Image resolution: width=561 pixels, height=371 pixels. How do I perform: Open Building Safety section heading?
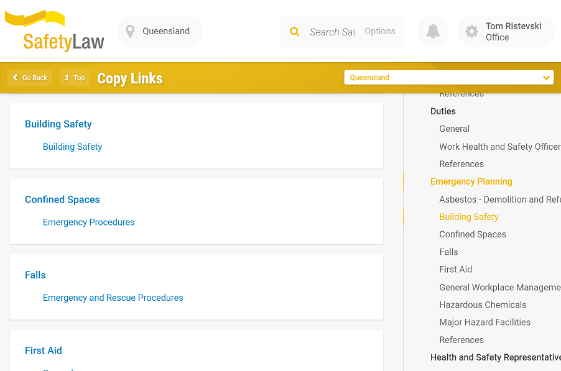[58, 124]
